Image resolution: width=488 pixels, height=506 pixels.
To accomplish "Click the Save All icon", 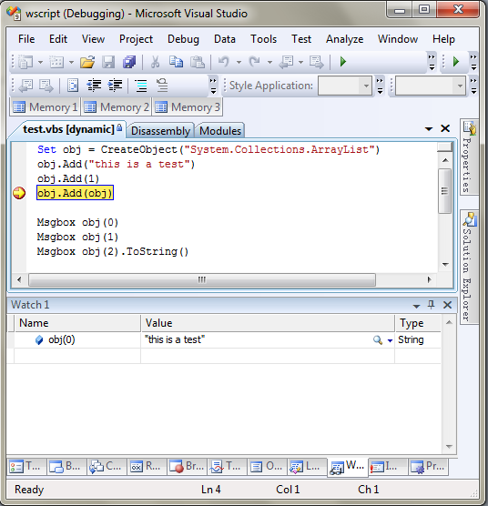I will click(x=129, y=62).
